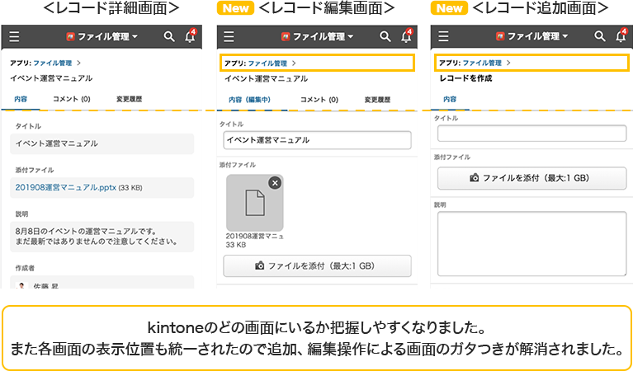This screenshot has width=633, height=371.
Task: Remove attached file with X icon
Action: (275, 183)
